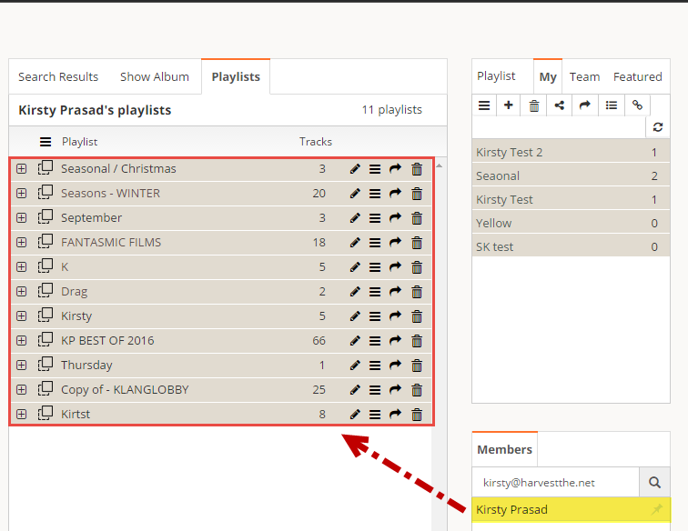Open hamburger menu in Playlist column header
This screenshot has width=688, height=531.
pos(46,142)
